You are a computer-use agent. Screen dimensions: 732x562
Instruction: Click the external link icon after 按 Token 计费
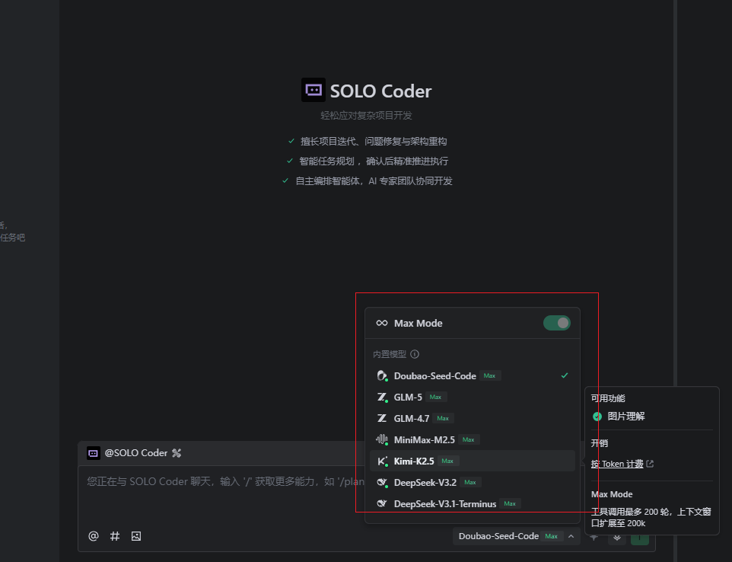click(x=650, y=464)
